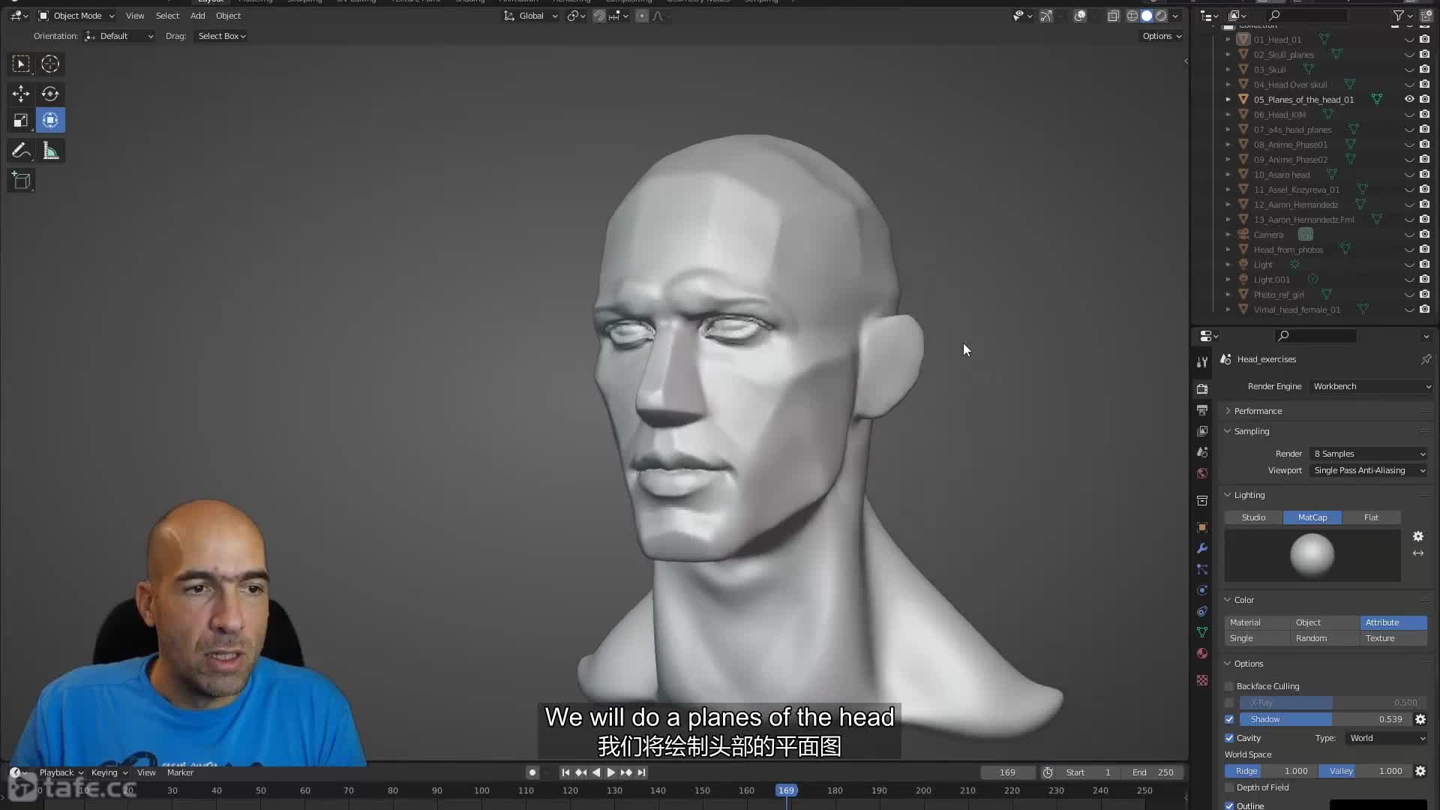Select the Move tool
This screenshot has width=1440, height=810.
(x=21, y=94)
